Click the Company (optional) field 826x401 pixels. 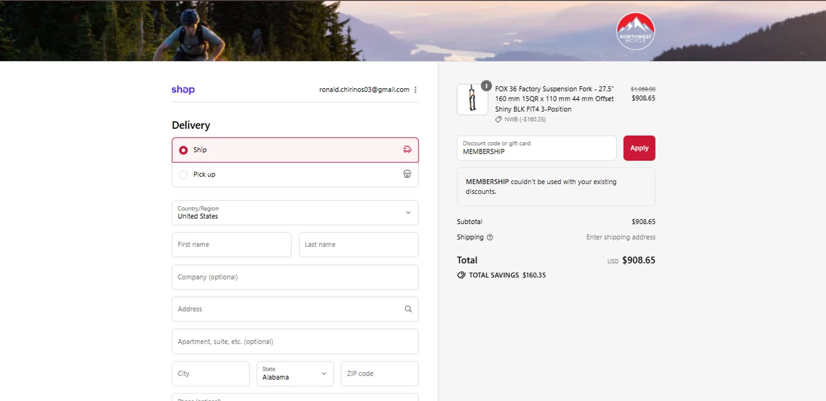[295, 277]
